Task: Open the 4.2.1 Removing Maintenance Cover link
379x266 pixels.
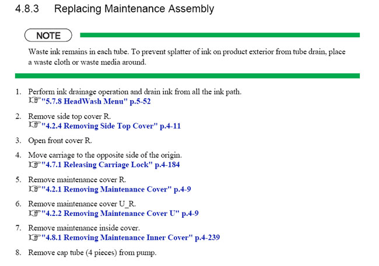Action: [x=116, y=189]
